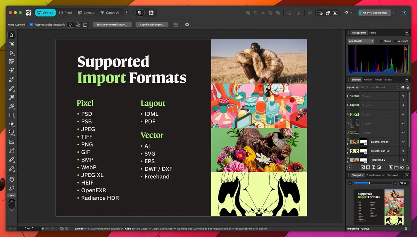417x237 pixels.
Task: Open the Kanäle panel tab
Action: 367,79
